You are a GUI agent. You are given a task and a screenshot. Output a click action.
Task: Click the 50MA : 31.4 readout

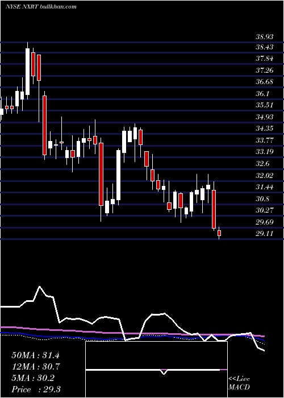[x=35, y=355]
